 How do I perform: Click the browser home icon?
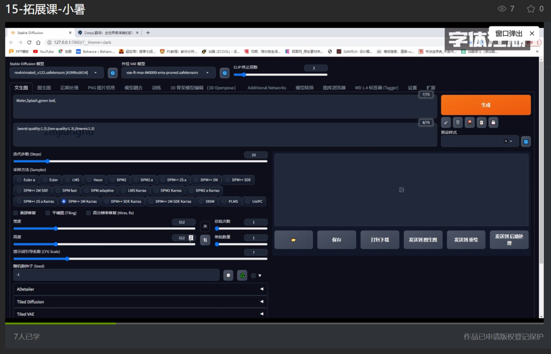(38, 42)
